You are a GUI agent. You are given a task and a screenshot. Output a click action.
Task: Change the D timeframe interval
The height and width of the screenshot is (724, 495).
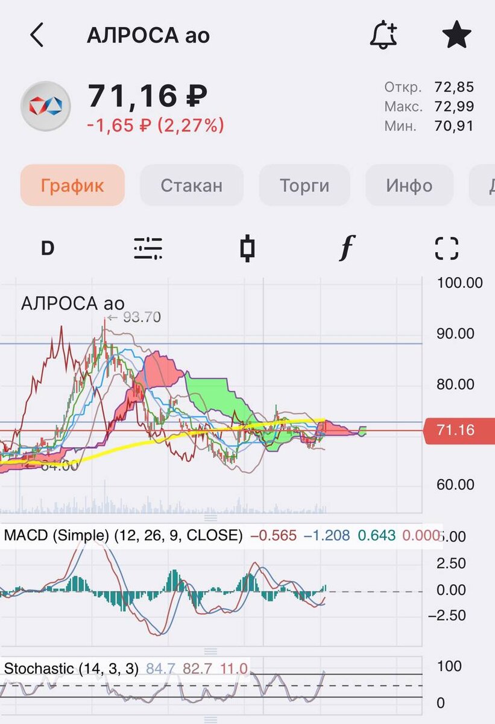point(48,248)
